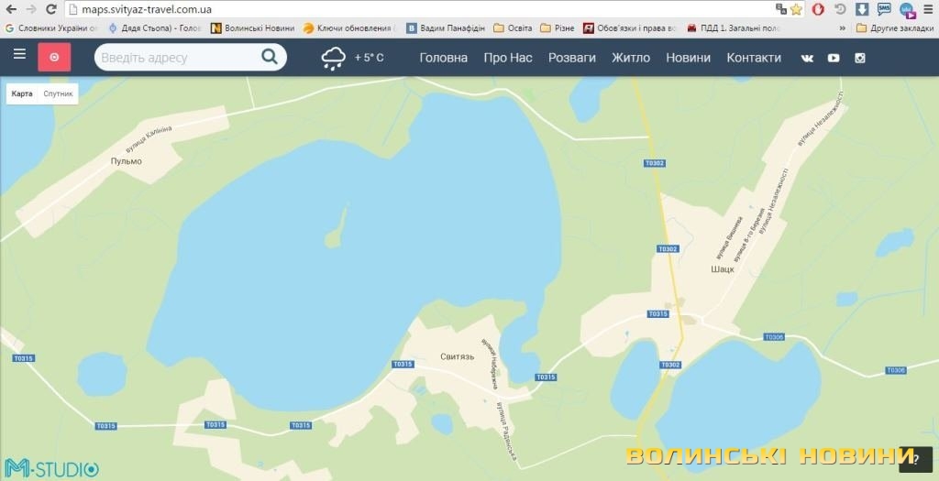Open the Instagram profile icon
939x481 pixels.
(860, 58)
